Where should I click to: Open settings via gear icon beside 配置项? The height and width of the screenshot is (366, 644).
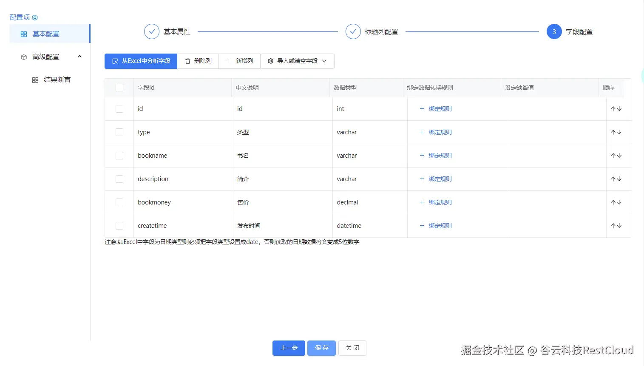click(x=34, y=17)
